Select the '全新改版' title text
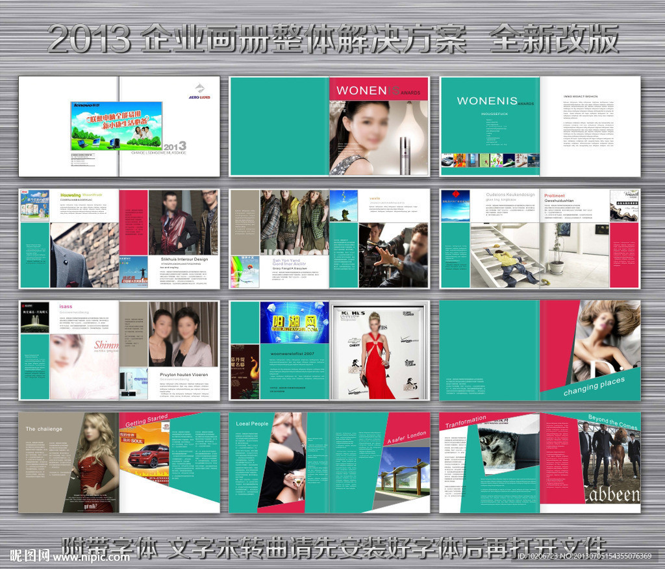 (555, 39)
